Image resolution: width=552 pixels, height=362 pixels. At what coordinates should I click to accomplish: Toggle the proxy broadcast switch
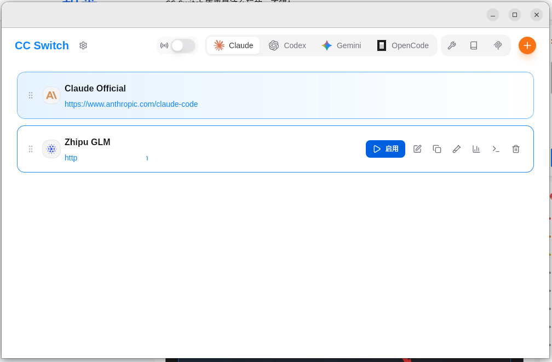[x=183, y=45]
